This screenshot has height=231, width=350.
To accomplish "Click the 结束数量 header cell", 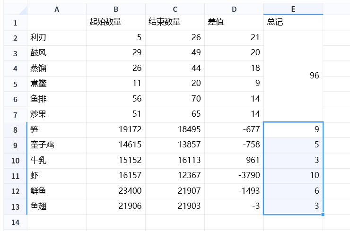I will (175, 23).
